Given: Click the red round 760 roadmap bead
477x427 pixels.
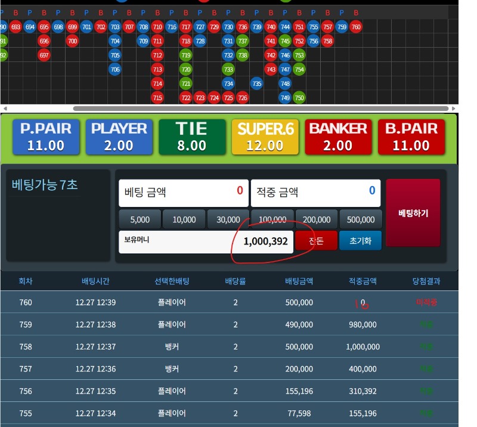Looking at the screenshot, I should tap(356, 27).
